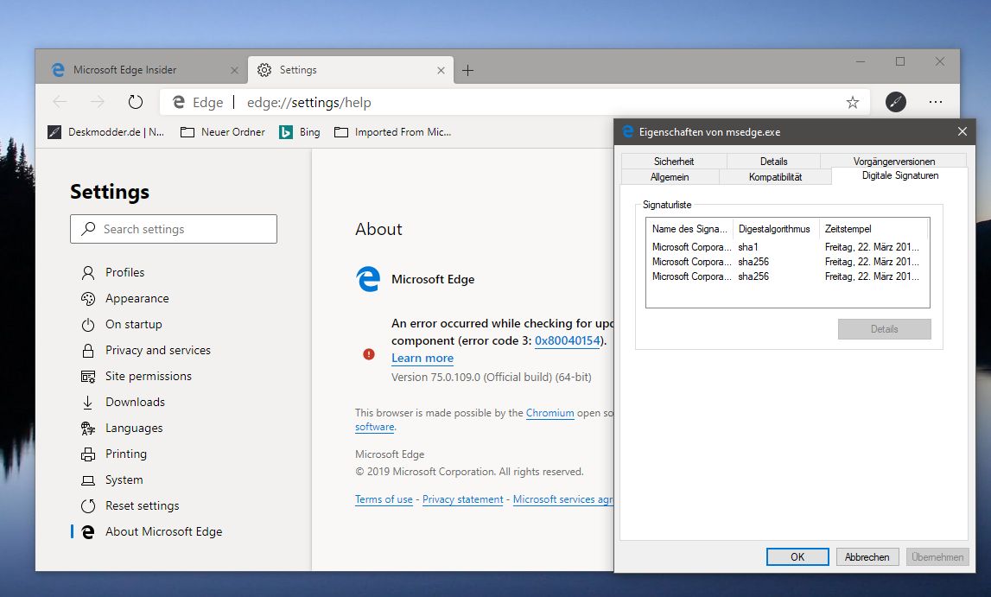This screenshot has height=597, width=991.
Task: Click OK in the properties dialog
Action: pos(797,556)
